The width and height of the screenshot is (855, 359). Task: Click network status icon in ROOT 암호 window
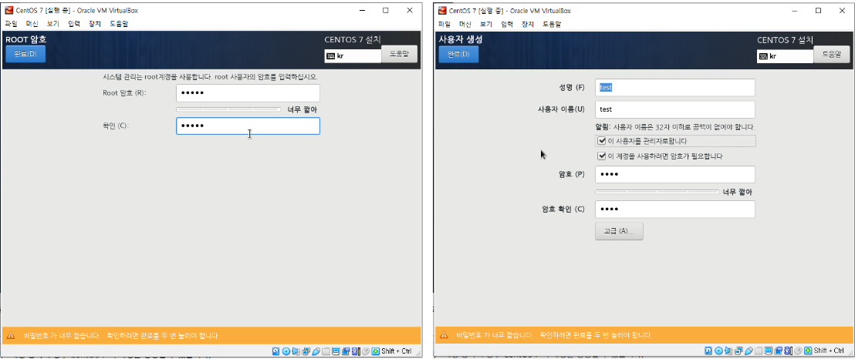(306, 351)
